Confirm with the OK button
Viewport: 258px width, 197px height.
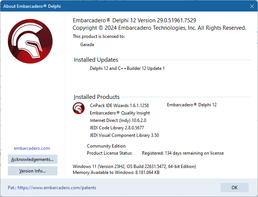click(x=235, y=187)
